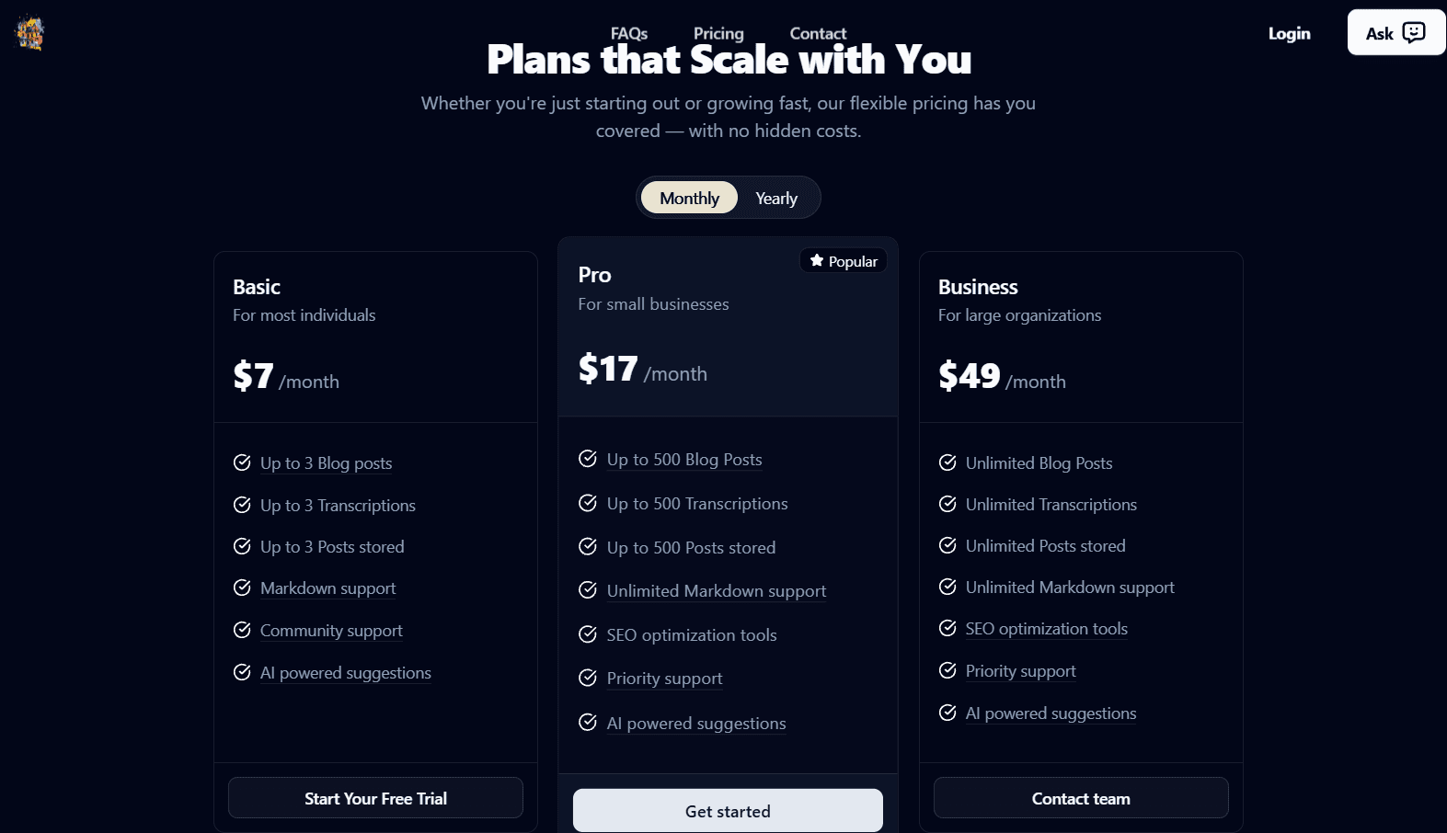1447x833 pixels.
Task: Click check icon beside Community support
Action: tap(242, 630)
